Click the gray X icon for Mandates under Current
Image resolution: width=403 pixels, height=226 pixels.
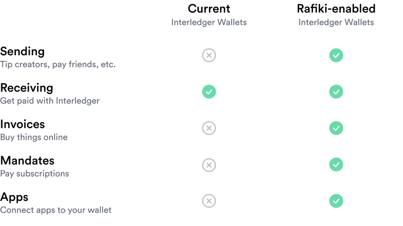[x=209, y=165]
